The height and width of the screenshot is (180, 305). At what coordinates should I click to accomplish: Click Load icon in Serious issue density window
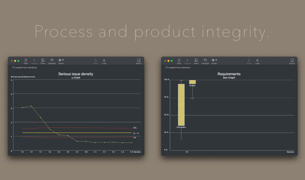[104, 60]
